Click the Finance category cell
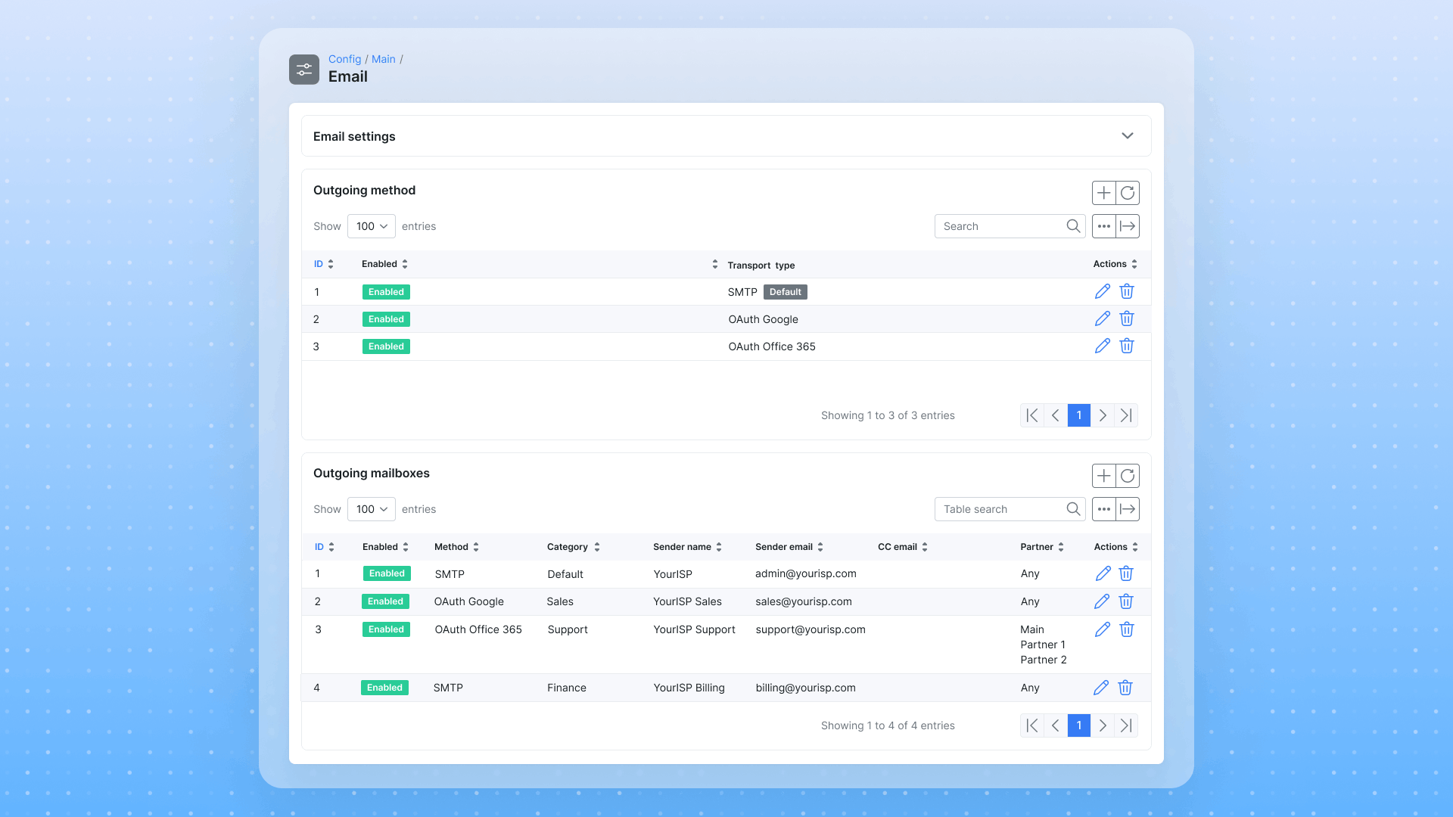This screenshot has height=817, width=1453. click(567, 688)
